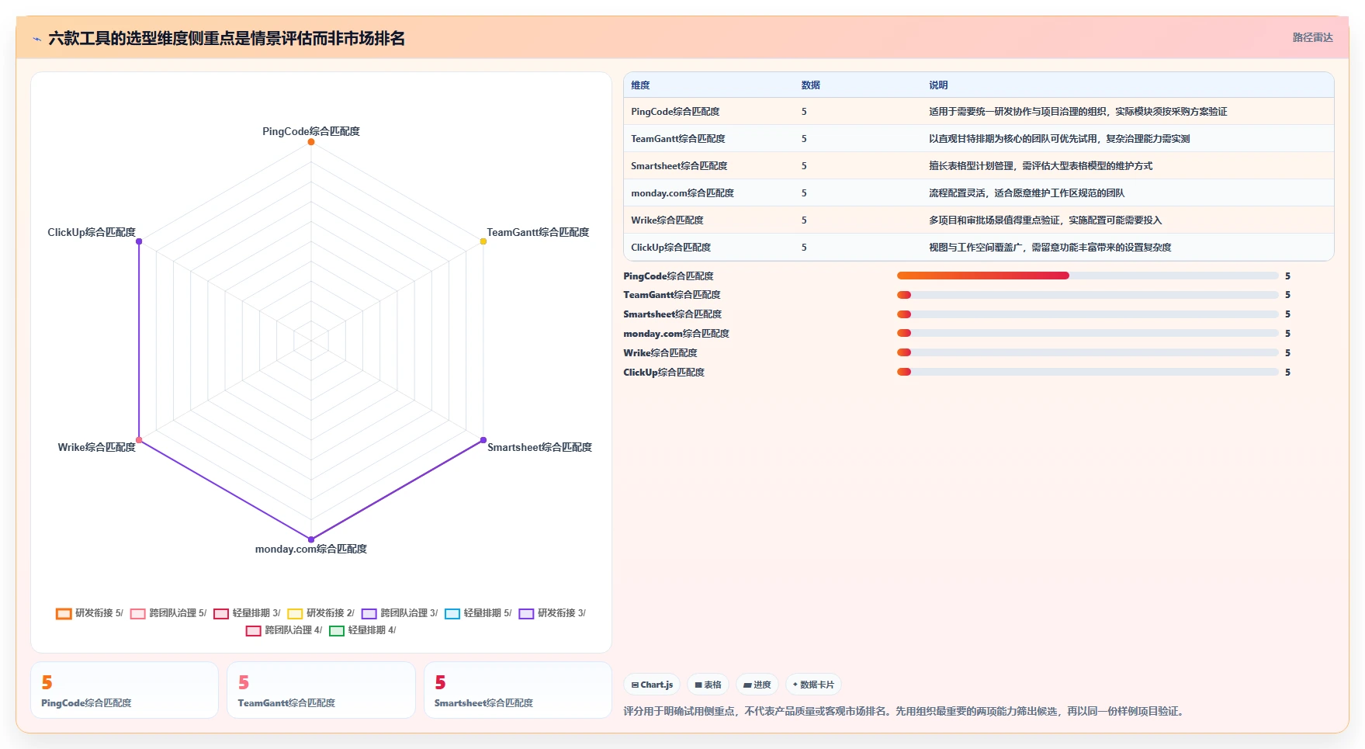The width and height of the screenshot is (1365, 749).
Task: Click the 表格 pill tag
Action: coord(708,685)
